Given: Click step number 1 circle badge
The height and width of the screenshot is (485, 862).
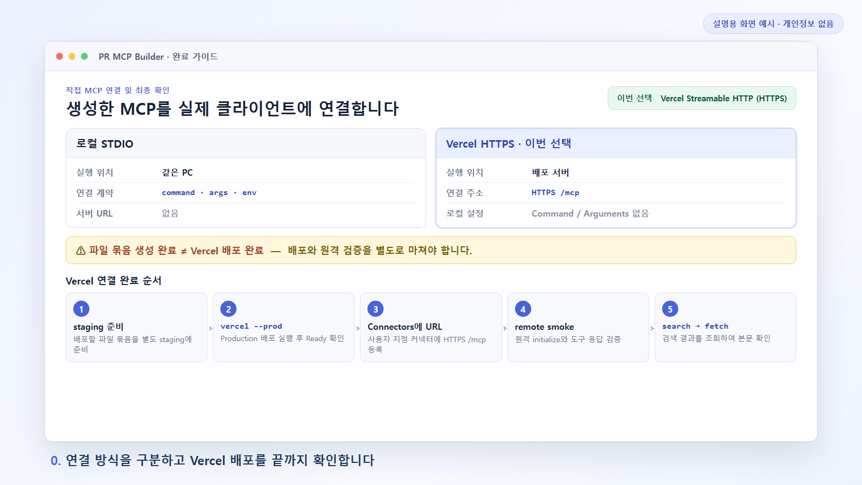Looking at the screenshot, I should coord(81,309).
